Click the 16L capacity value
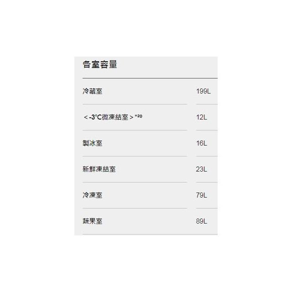 pyautogui.click(x=202, y=143)
